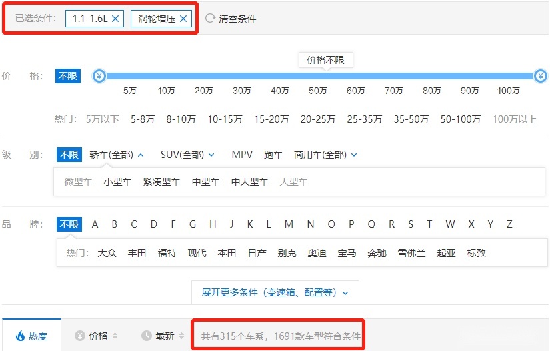Select 中型车 sub-category
Viewport: 550px width, 351px height.
tap(205, 182)
